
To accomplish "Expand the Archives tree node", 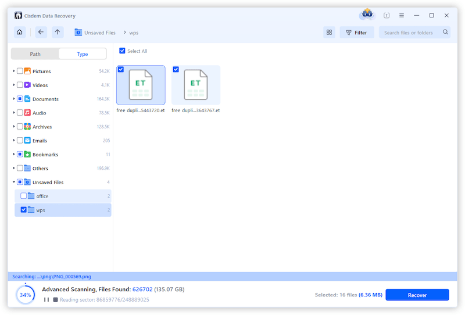I will [x=13, y=127].
